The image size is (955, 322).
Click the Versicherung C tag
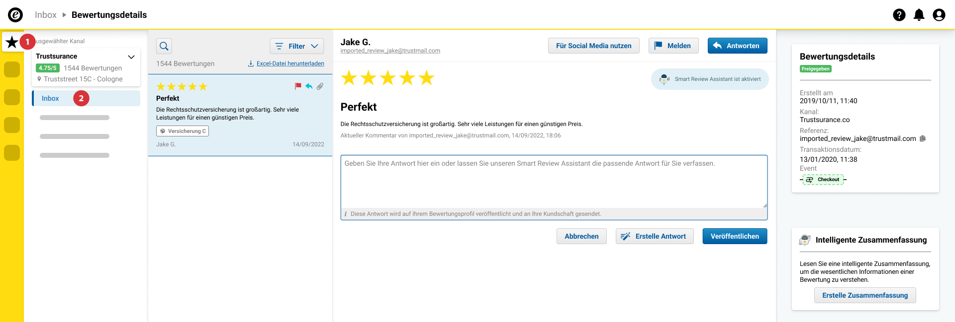(183, 131)
